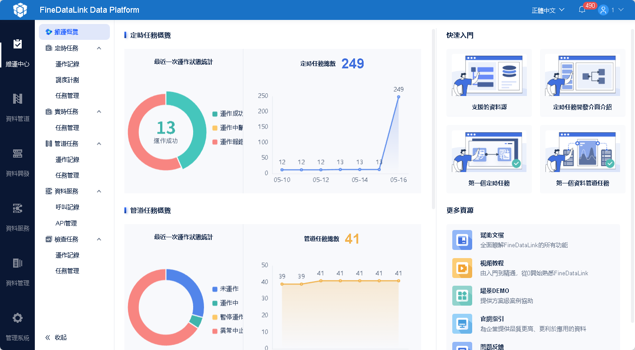Click the 定時任務 menu icon
635x350 pixels.
coord(49,48)
